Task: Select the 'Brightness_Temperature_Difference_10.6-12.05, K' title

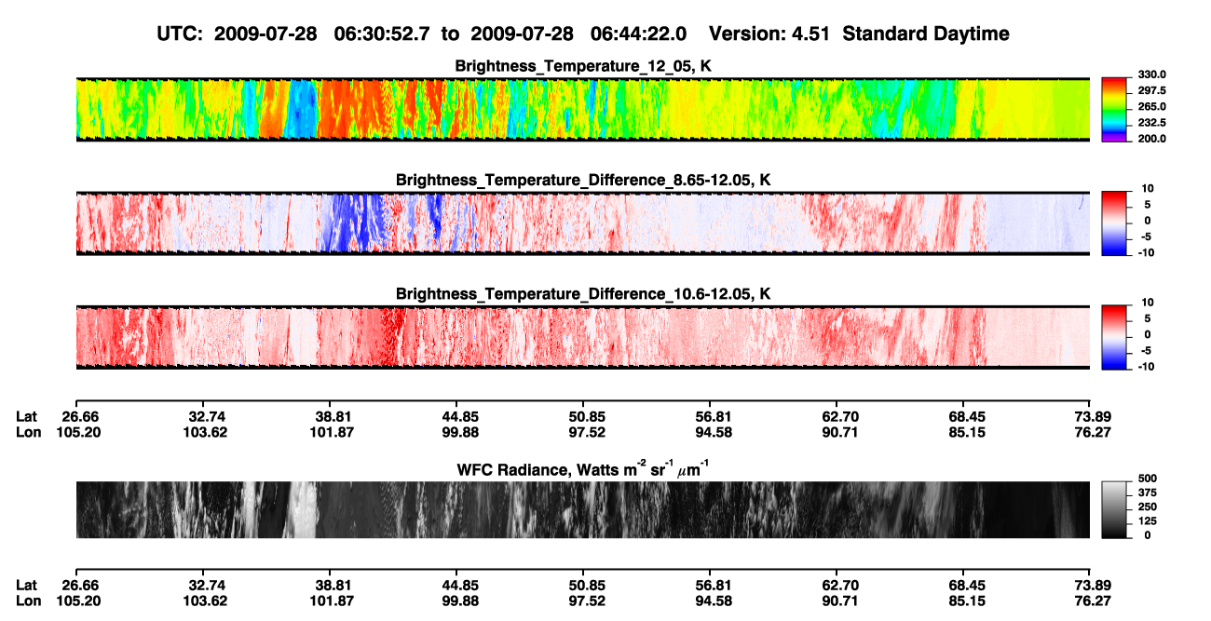Action: tap(583, 293)
